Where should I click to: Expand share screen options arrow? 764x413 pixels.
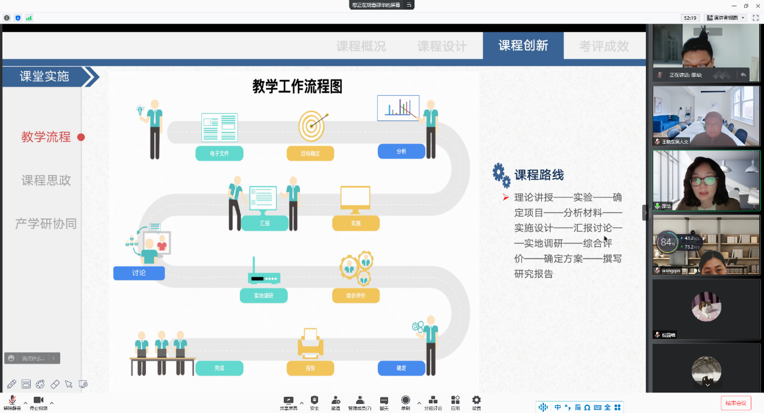click(x=301, y=403)
